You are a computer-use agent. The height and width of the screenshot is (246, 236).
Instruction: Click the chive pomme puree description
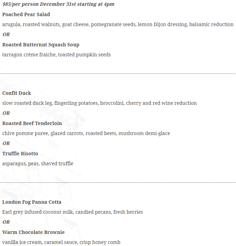(86, 133)
